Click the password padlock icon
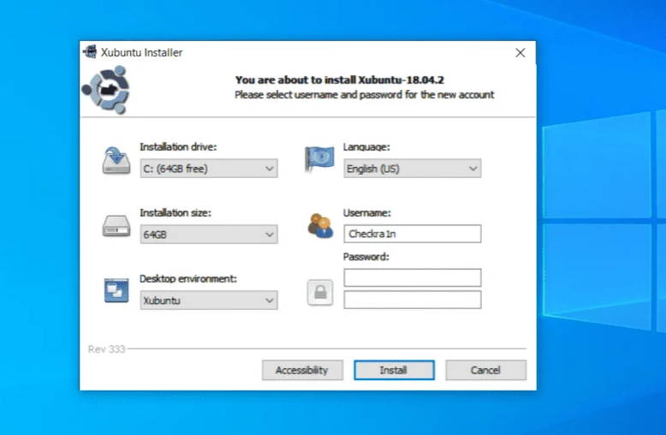 click(x=320, y=292)
